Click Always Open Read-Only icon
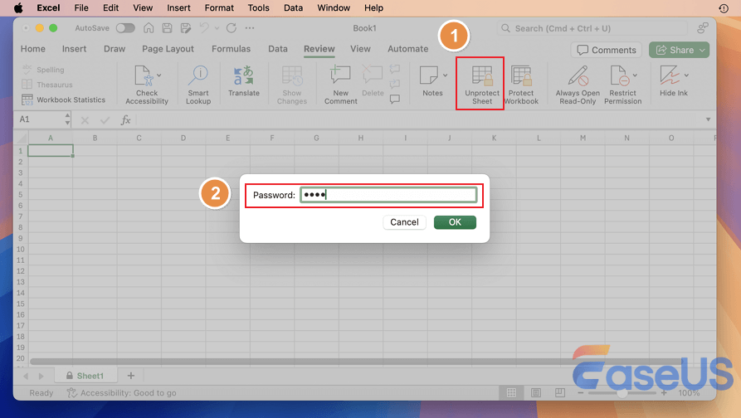The width and height of the screenshot is (741, 418). tap(578, 75)
